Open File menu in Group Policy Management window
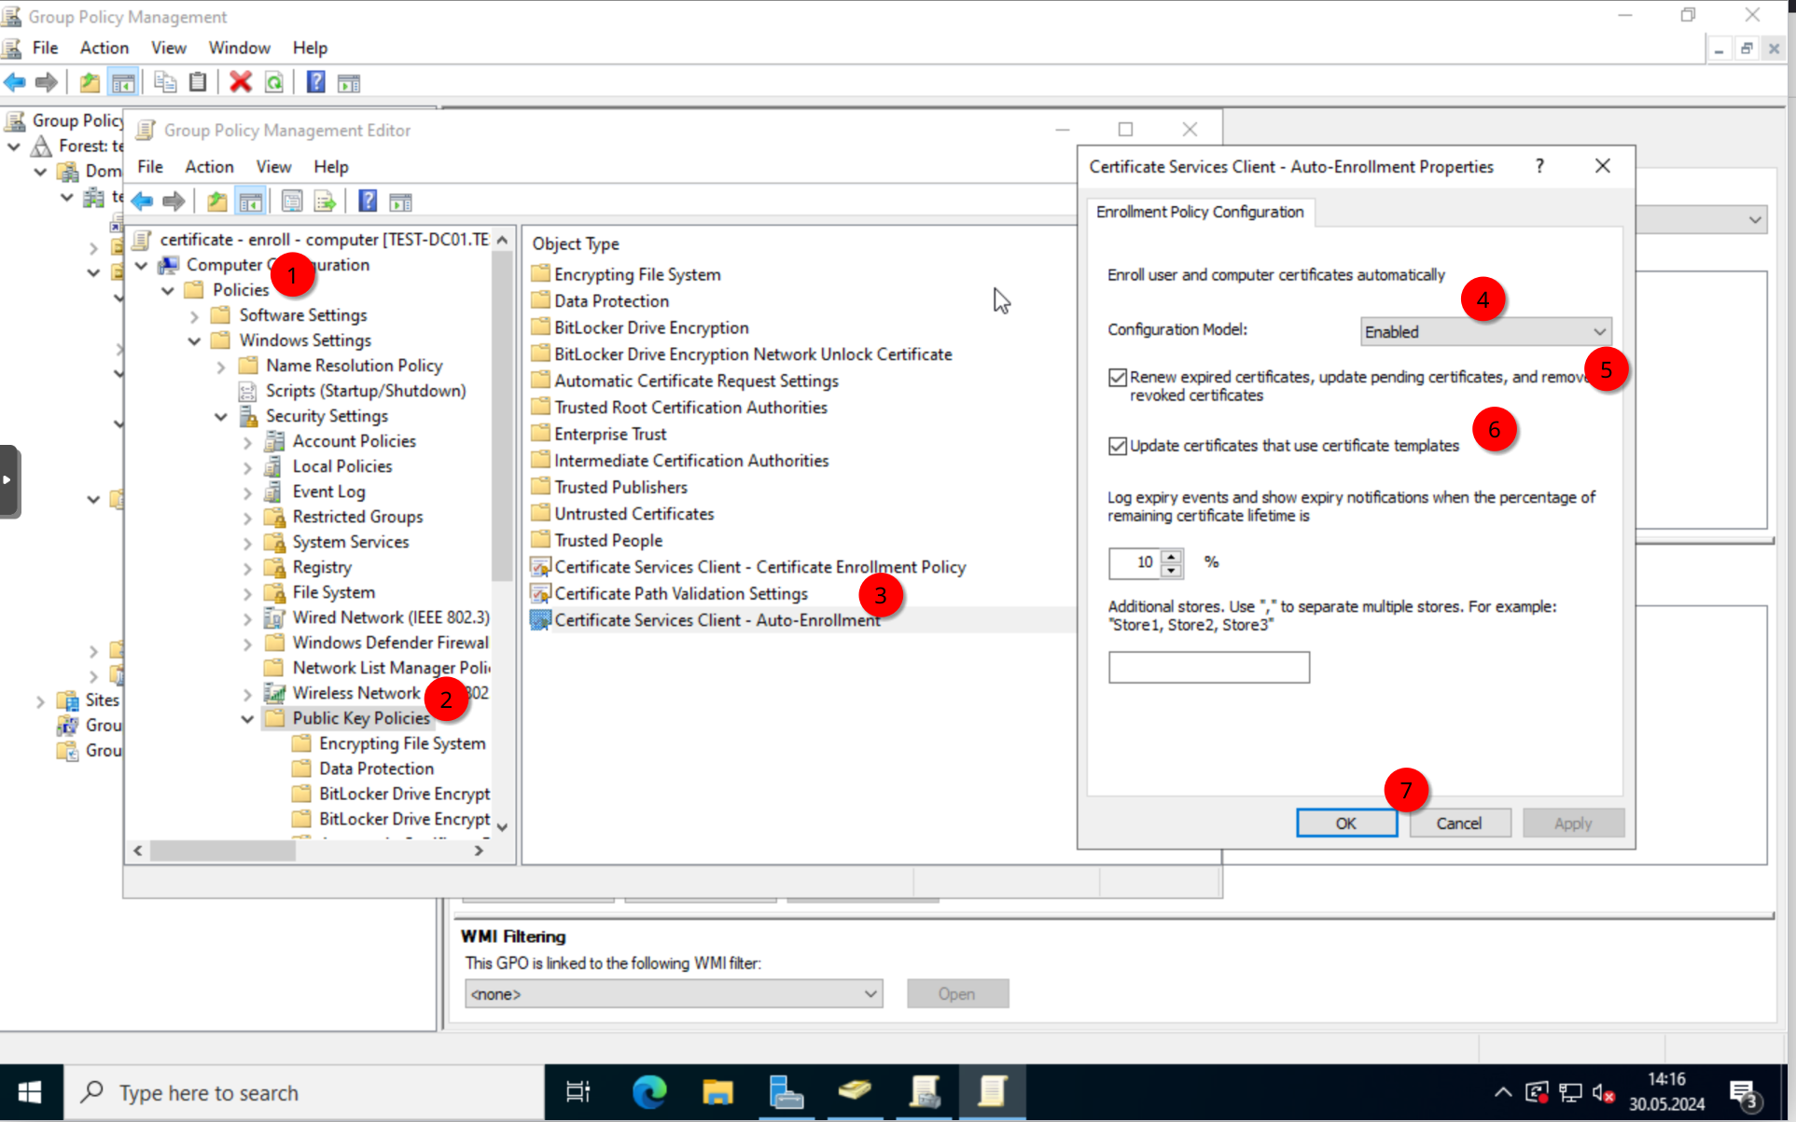 tap(45, 48)
